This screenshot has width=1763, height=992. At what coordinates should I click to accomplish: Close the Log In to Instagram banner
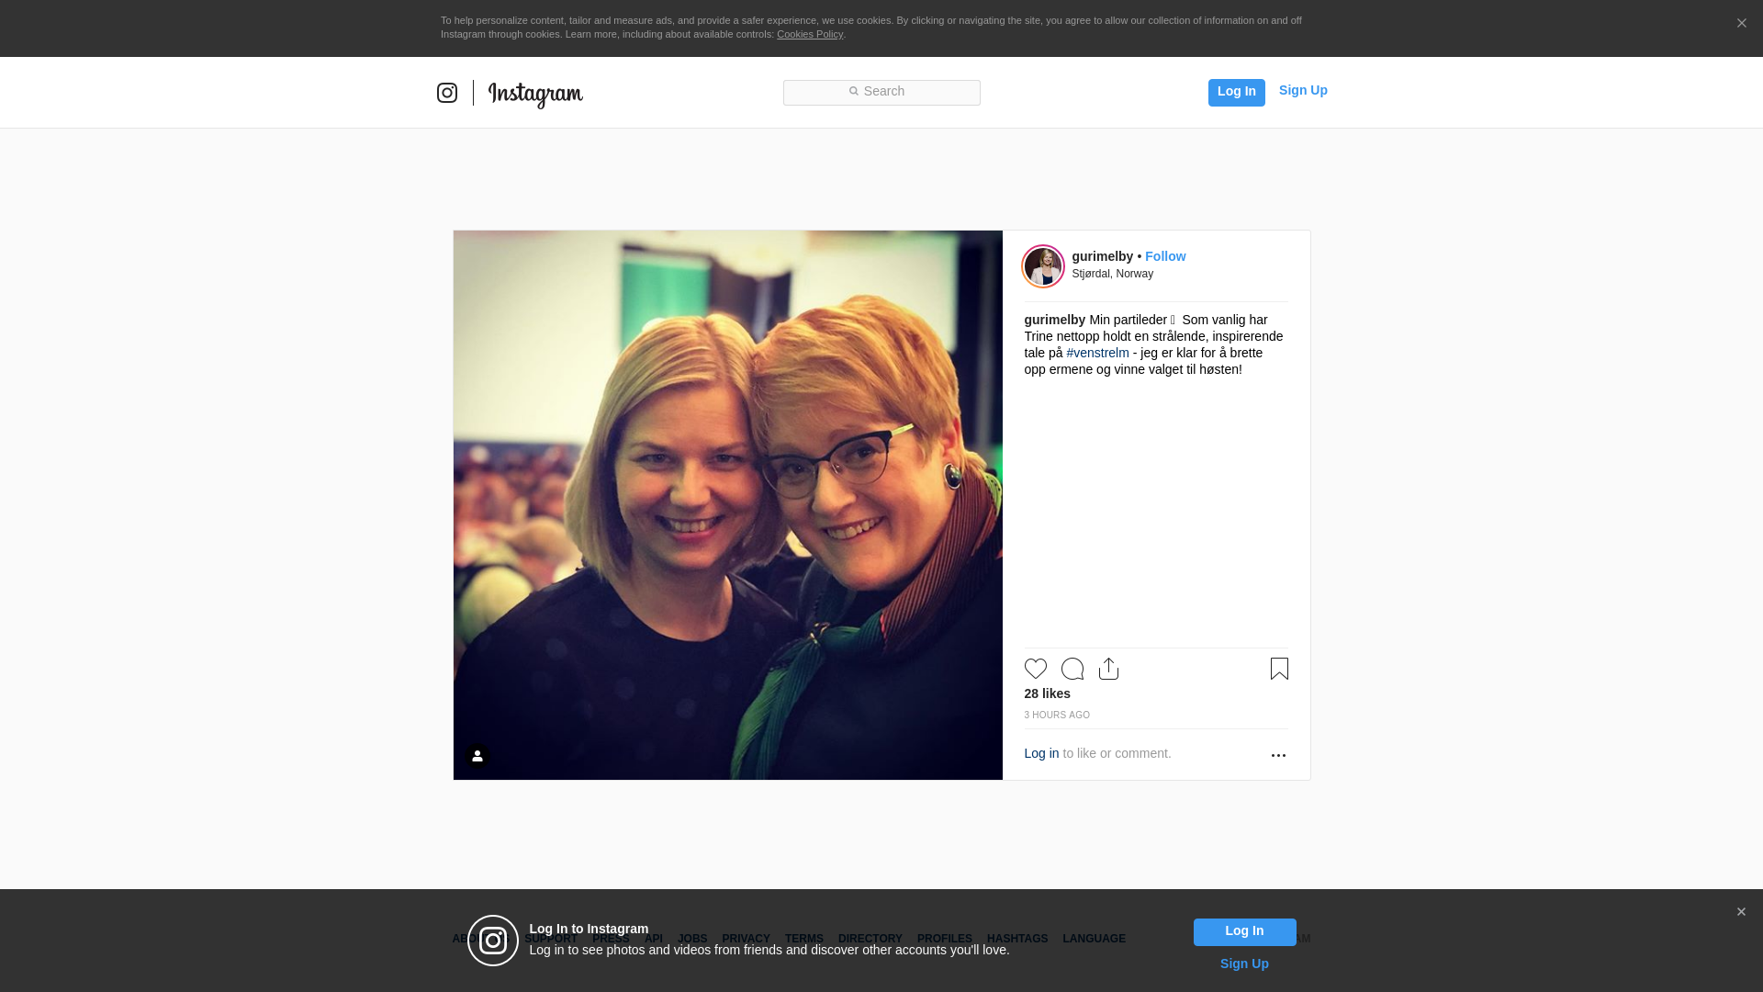(x=1741, y=912)
